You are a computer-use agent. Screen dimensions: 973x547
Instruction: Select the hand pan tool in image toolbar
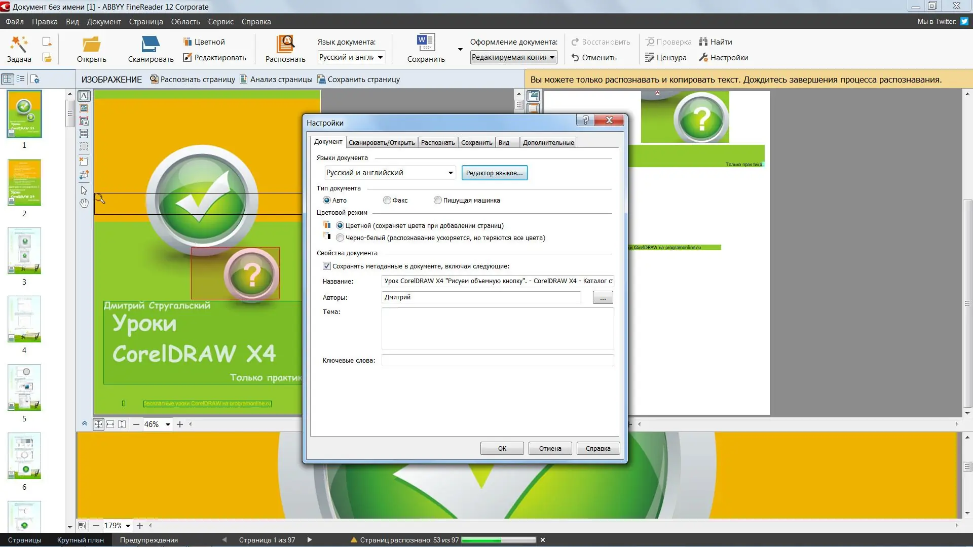[x=84, y=203]
